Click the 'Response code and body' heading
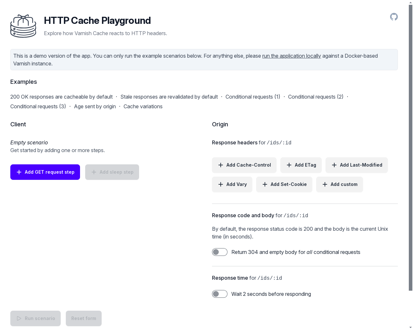Viewport: 413px width, 330px height. tap(243, 215)
